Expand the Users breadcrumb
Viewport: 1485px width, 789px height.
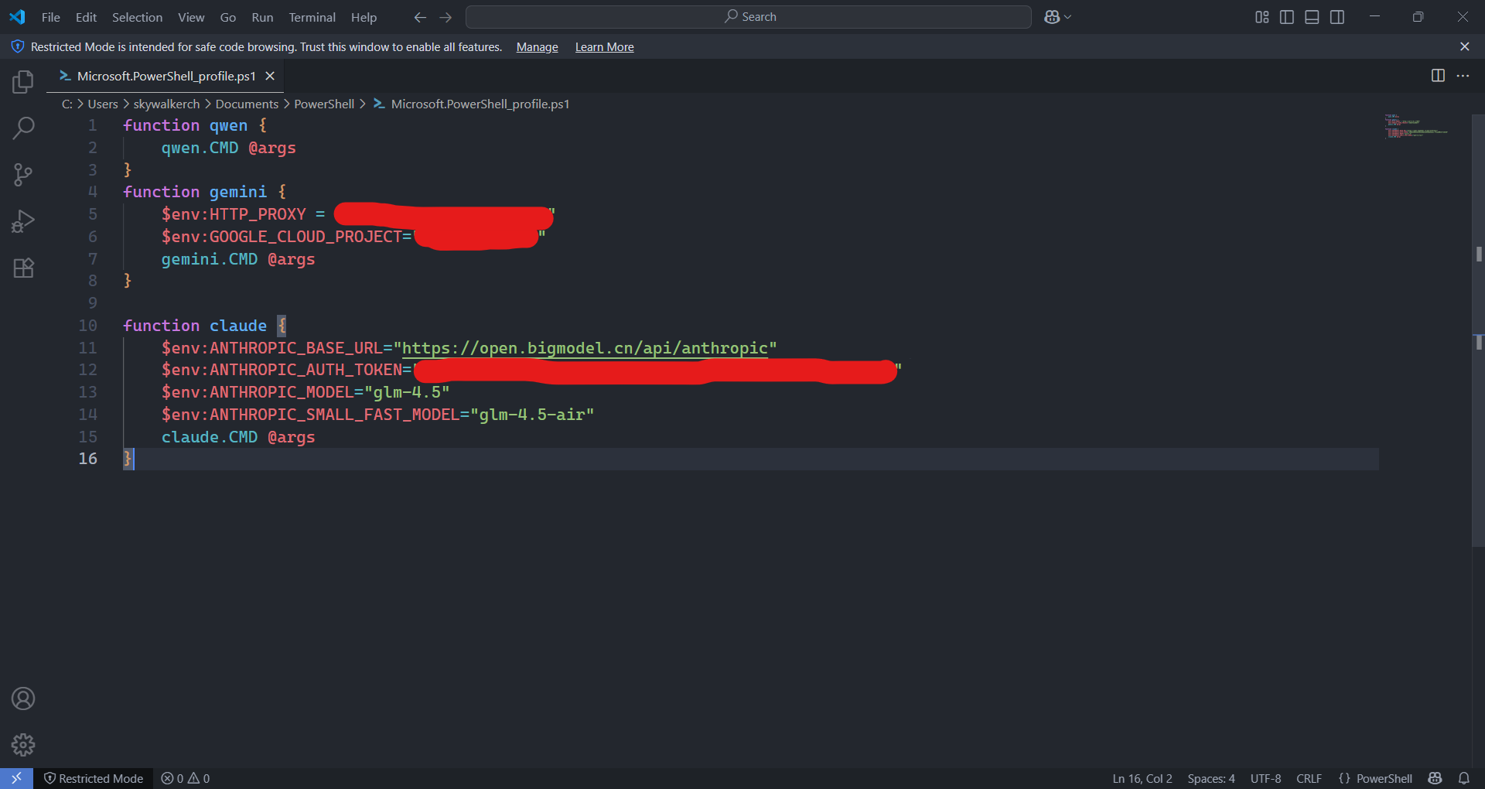click(x=103, y=104)
